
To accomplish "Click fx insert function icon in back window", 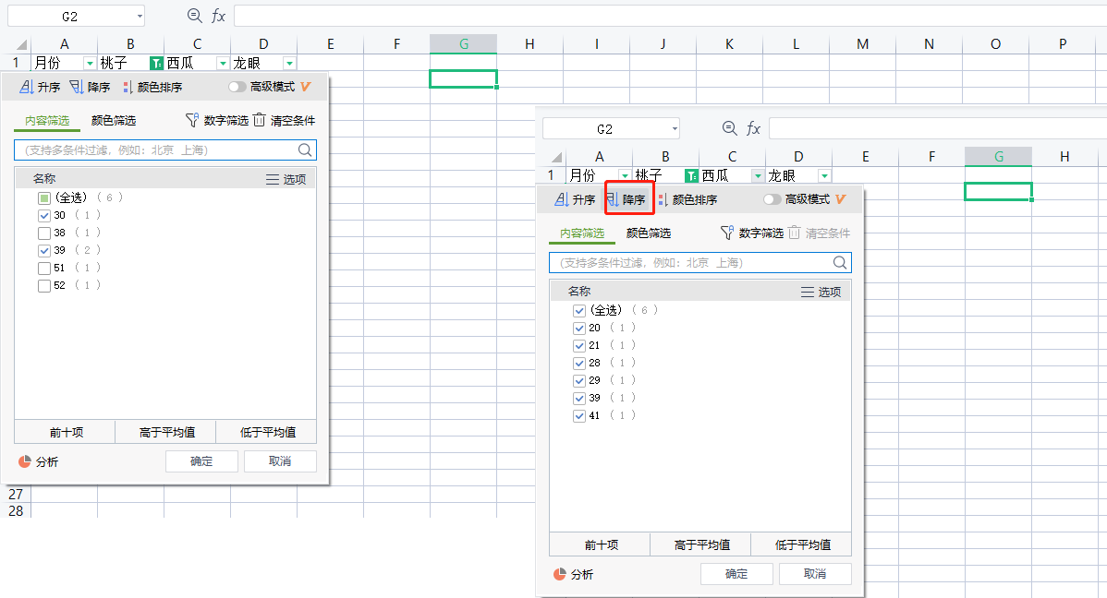I will tap(219, 16).
